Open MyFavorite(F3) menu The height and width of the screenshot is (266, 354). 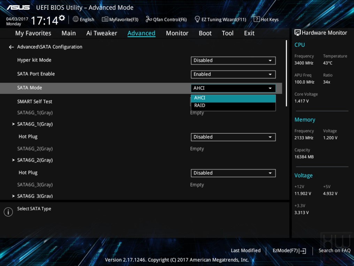pyautogui.click(x=120, y=20)
